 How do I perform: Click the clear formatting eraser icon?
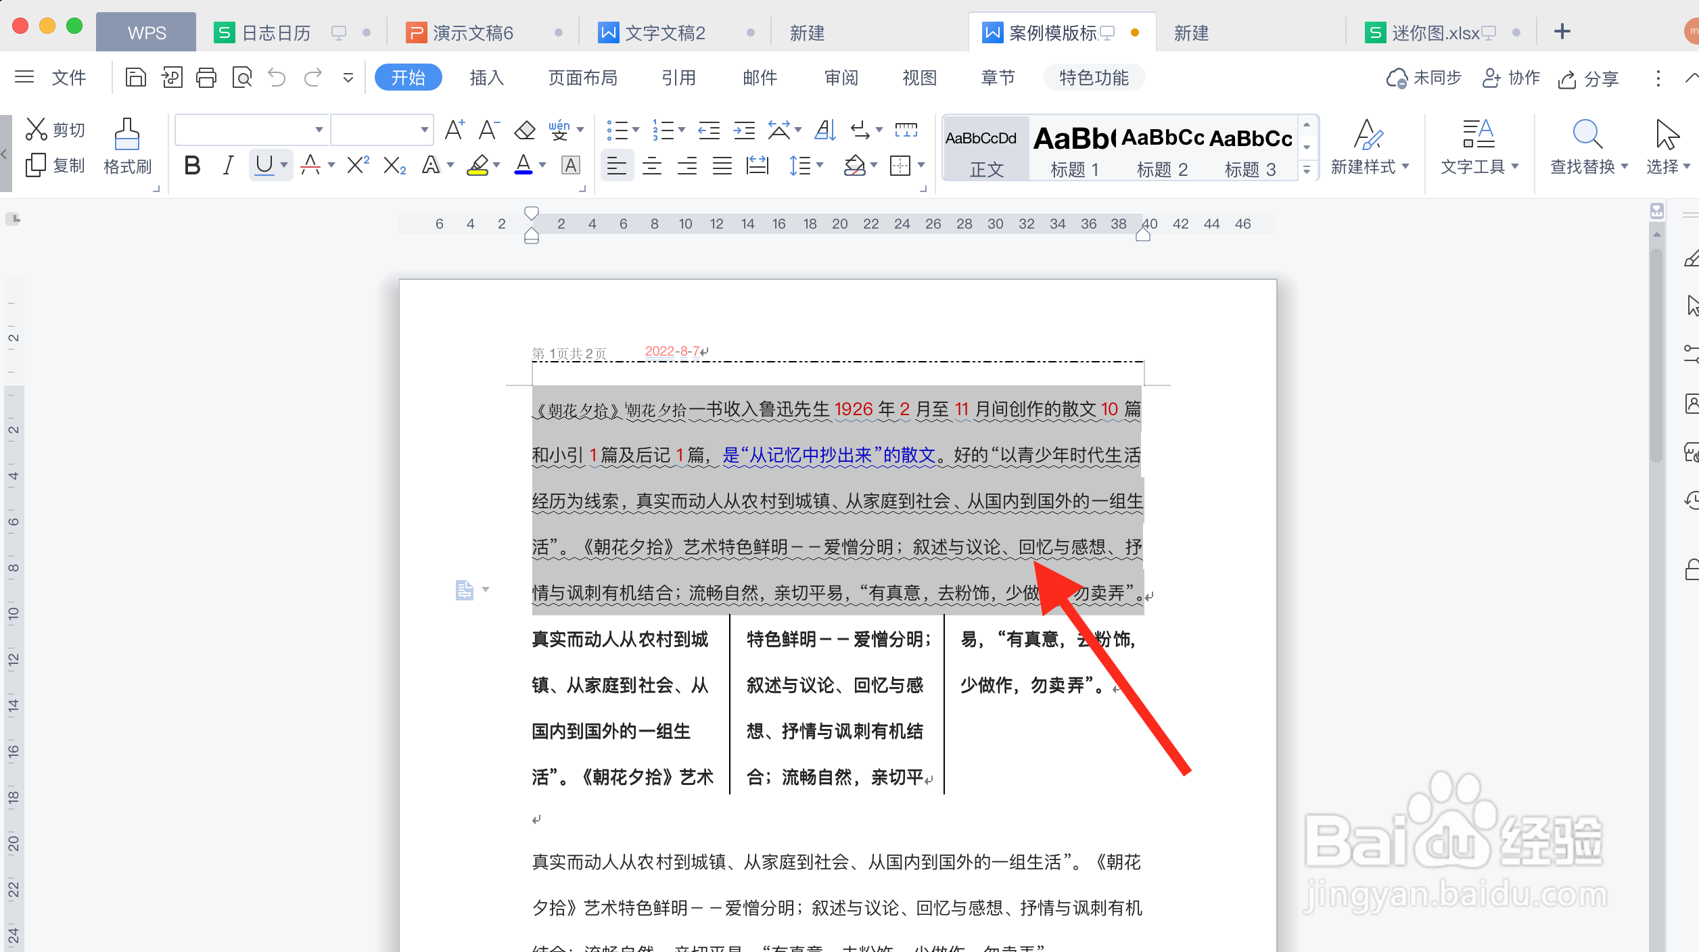(x=524, y=129)
